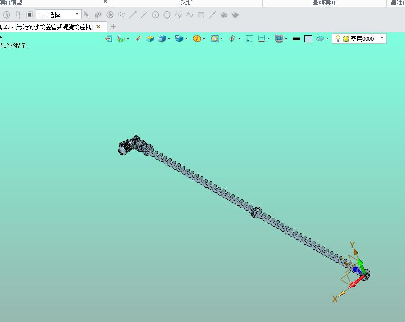The image size is (405, 322).
Task: Click the green coil sketch-plane icon
Action: click(120, 39)
